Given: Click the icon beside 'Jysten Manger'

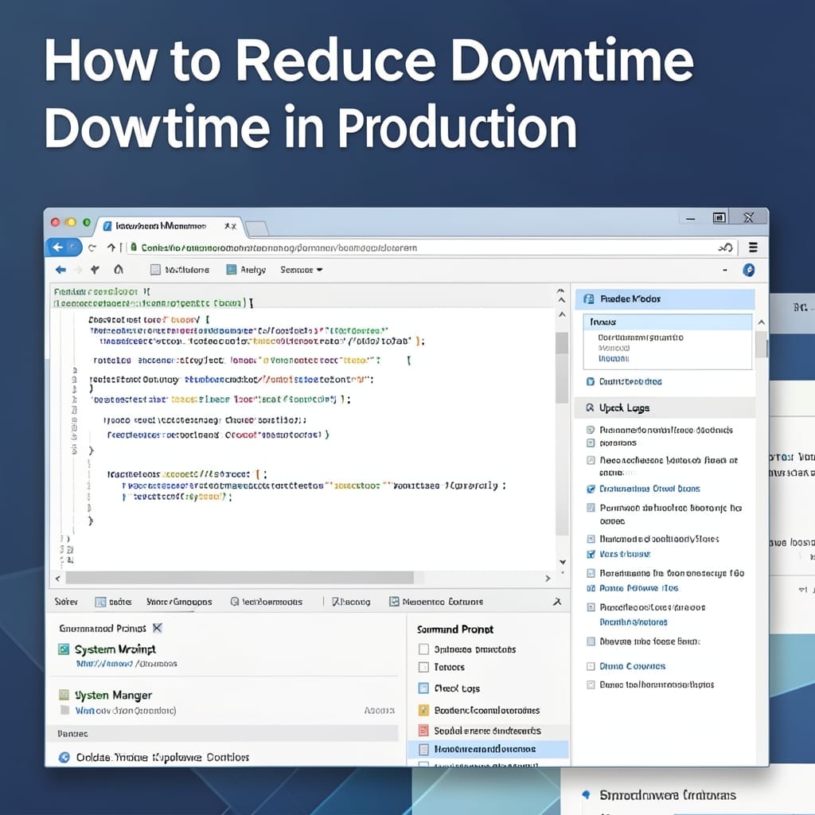Looking at the screenshot, I should pos(64,695).
